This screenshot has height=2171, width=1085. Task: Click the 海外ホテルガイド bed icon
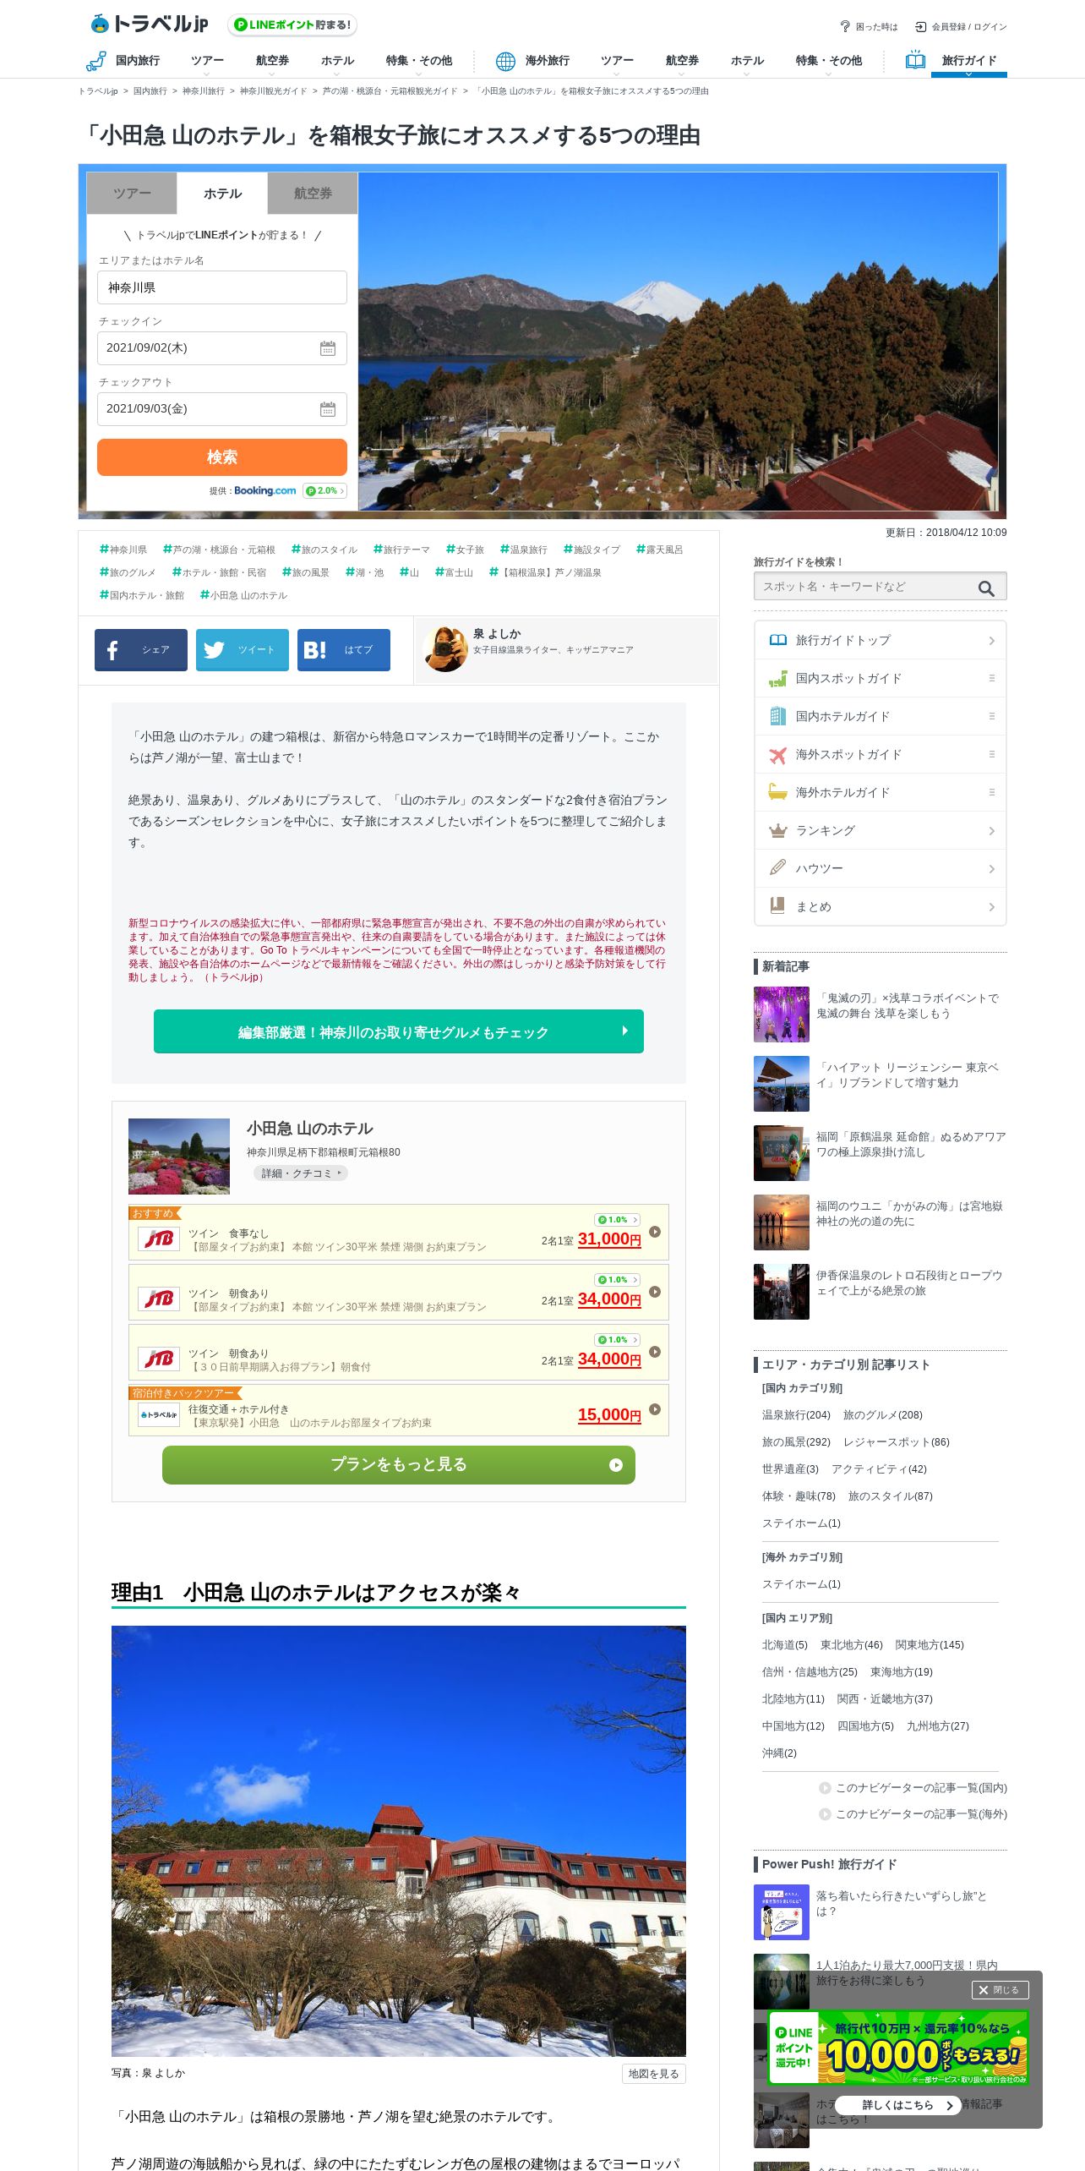777,792
